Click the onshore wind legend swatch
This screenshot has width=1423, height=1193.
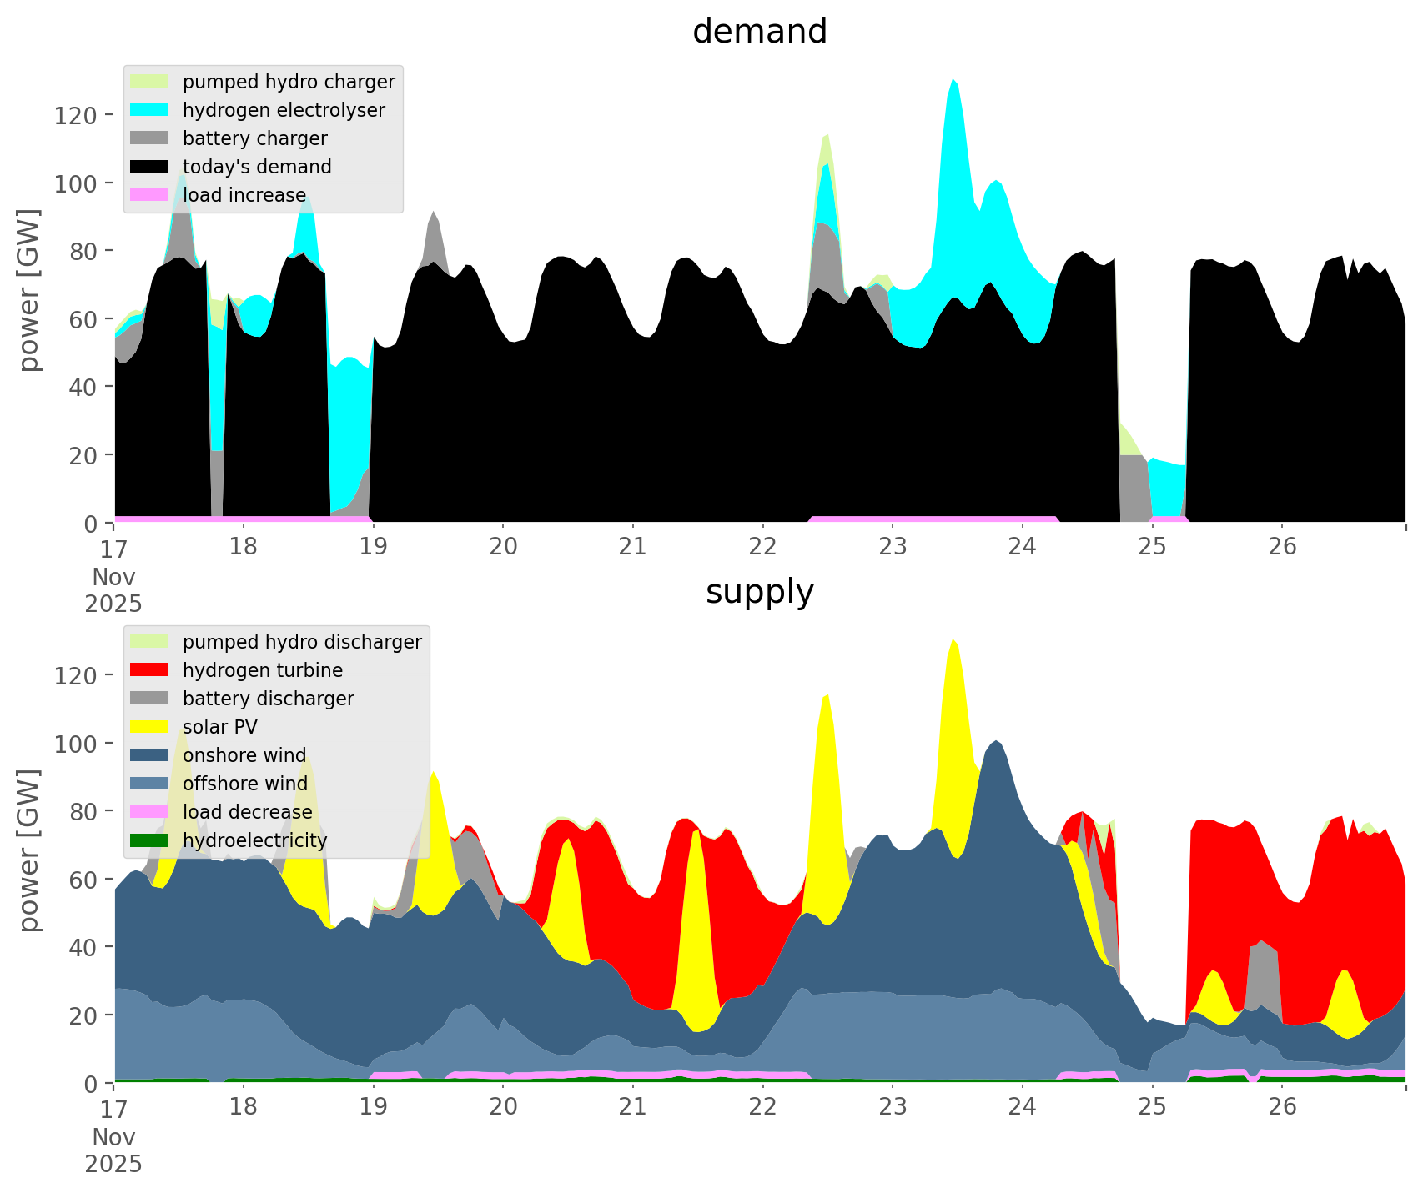coord(149,755)
